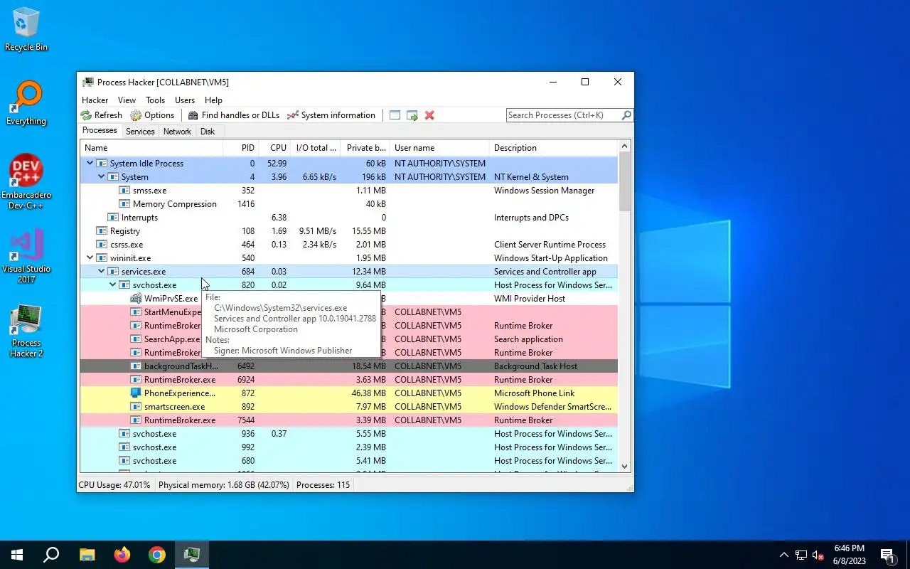
Task: Select Visual Studio 2017 desktop icon
Action: pyautogui.click(x=26, y=256)
